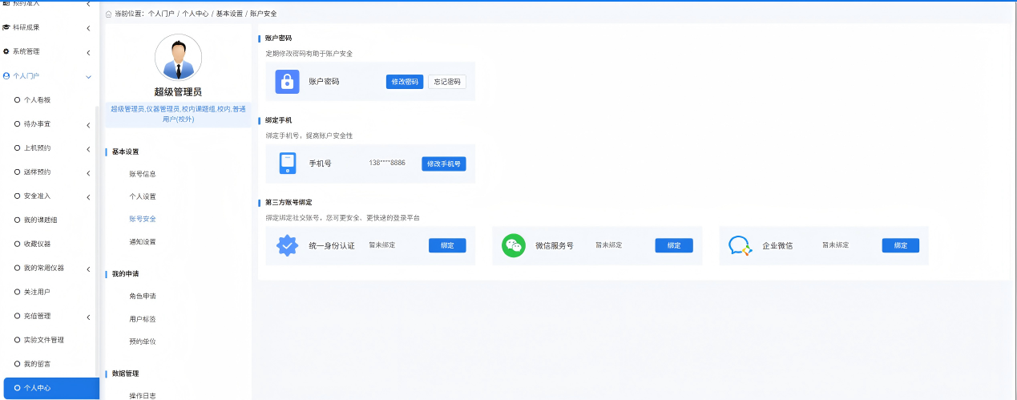The height and width of the screenshot is (400, 1017).
Task: Click the gear icon next to 系统管理
Action: 6,51
